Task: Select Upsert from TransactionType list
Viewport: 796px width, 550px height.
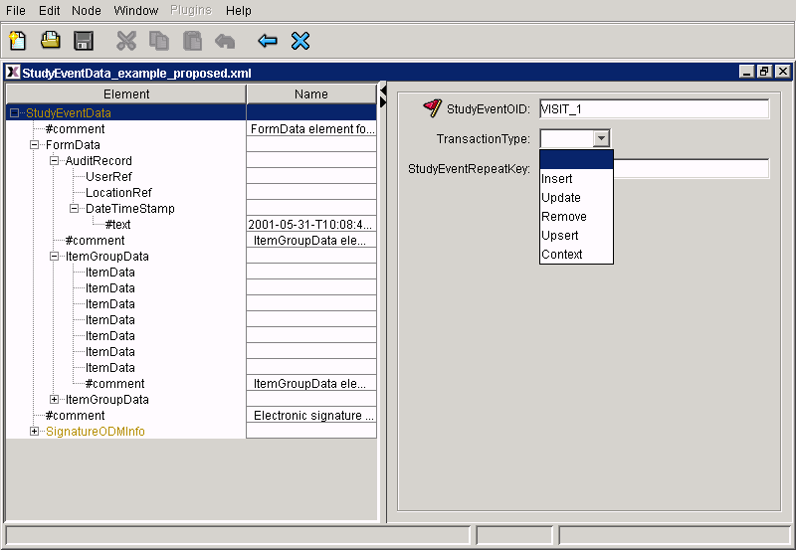Action: coord(560,236)
